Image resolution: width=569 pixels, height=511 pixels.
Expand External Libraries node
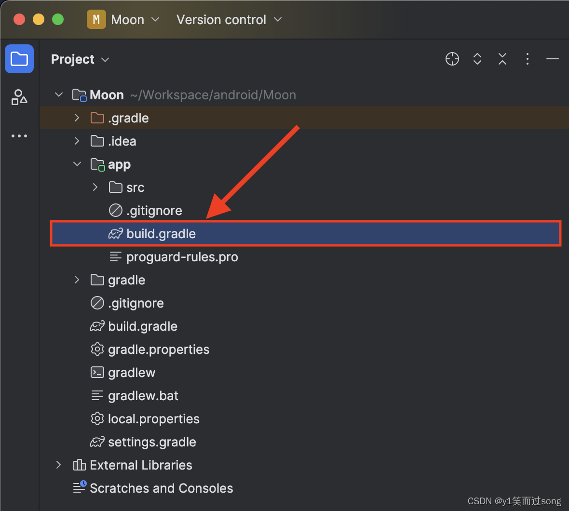pos(58,465)
